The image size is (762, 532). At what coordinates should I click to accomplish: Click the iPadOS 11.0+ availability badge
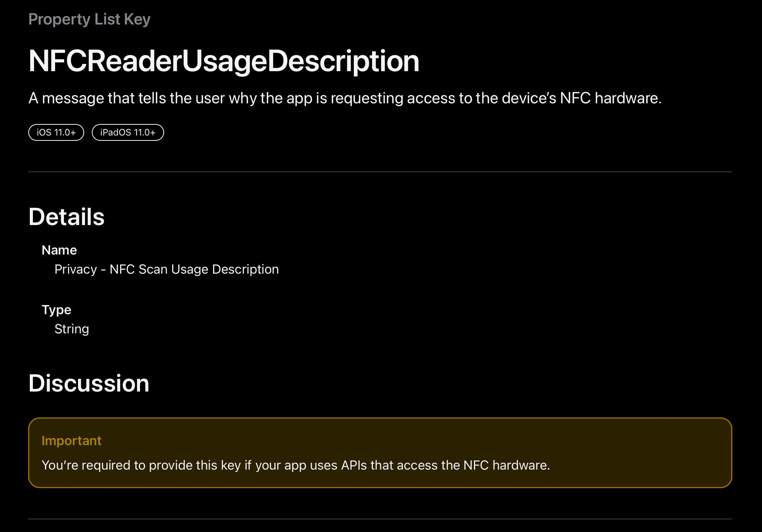coord(128,132)
